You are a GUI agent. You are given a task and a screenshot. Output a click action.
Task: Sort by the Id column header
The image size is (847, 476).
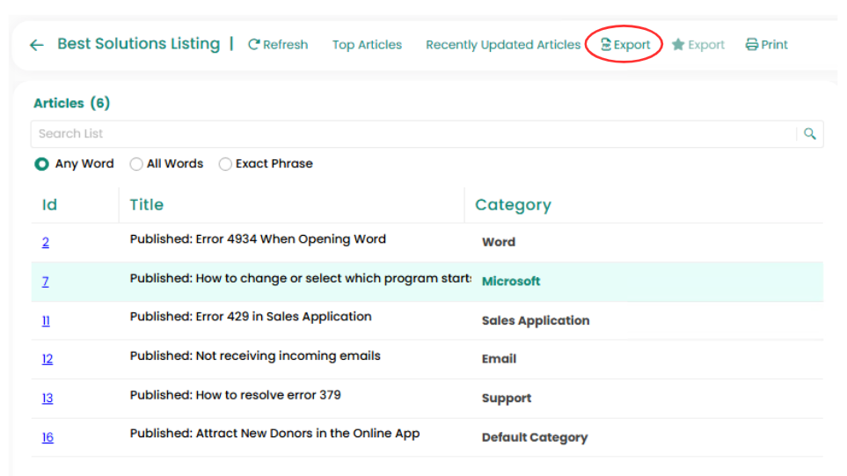click(x=49, y=205)
